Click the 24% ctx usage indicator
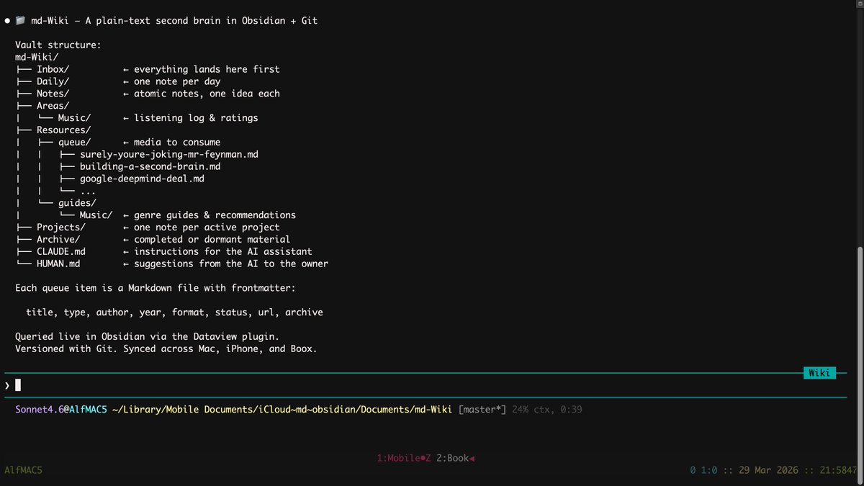 [531, 410]
